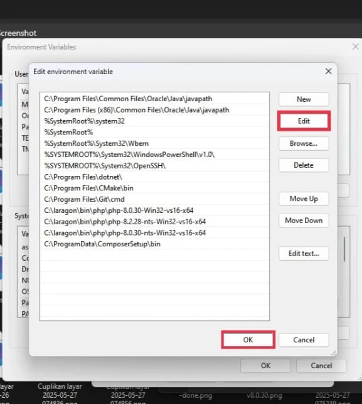
Task: Open the Edit text... view
Action: [304, 254]
